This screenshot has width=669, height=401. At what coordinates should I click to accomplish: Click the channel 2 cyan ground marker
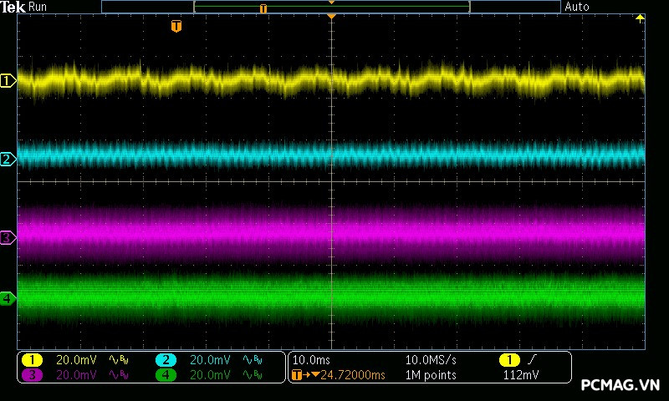point(8,159)
